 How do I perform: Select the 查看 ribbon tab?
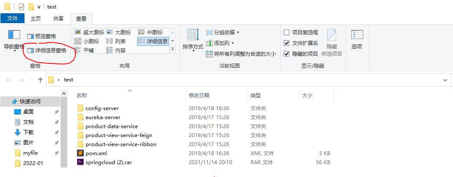pos(81,19)
